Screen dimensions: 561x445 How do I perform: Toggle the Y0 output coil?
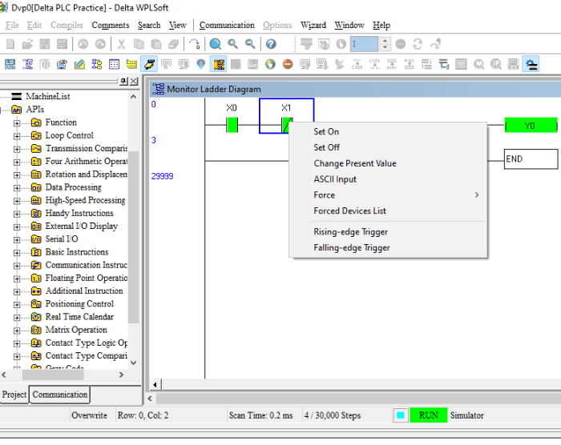530,126
